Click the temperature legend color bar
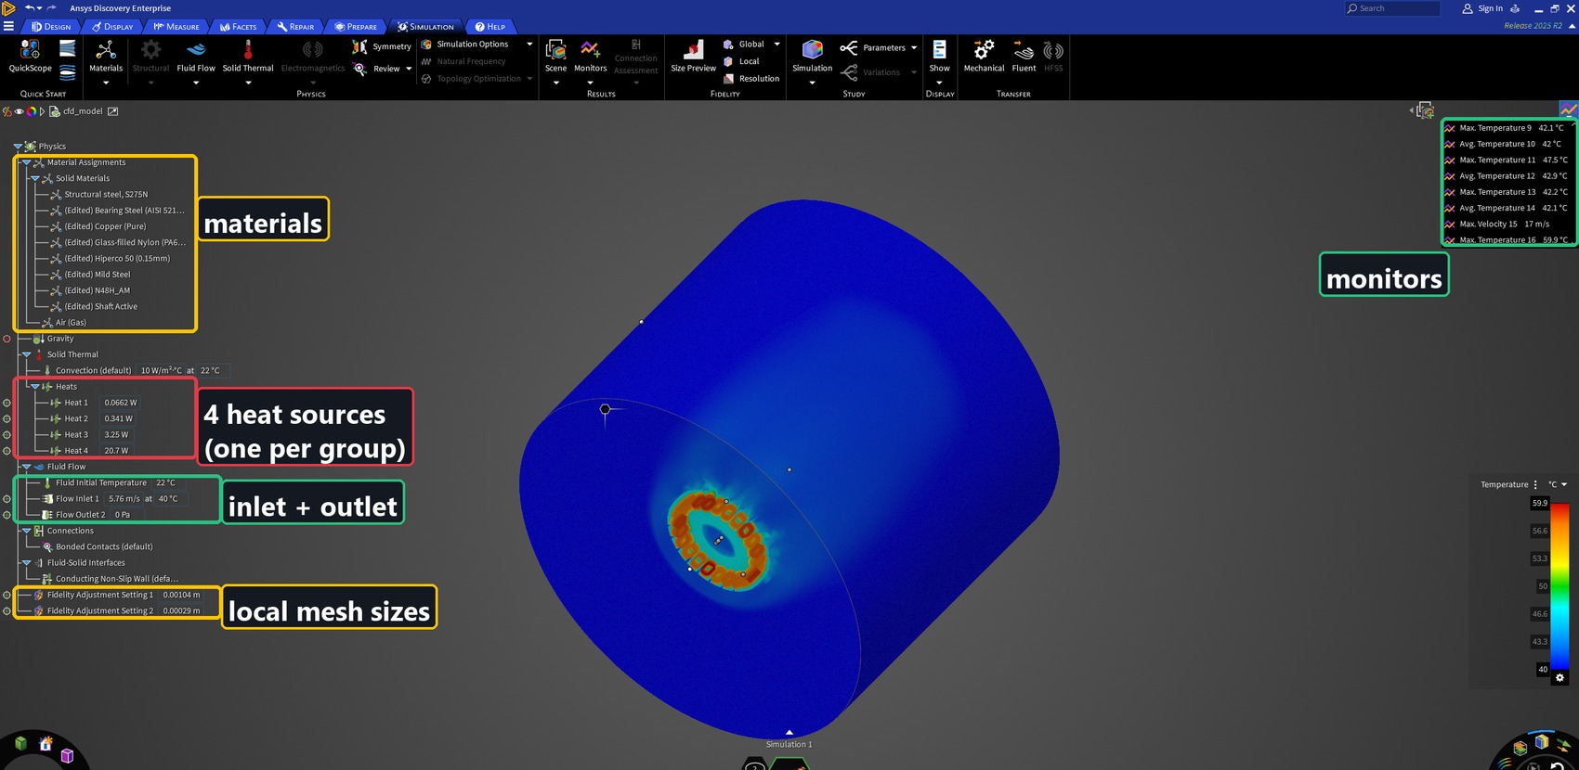 (x=1560, y=586)
